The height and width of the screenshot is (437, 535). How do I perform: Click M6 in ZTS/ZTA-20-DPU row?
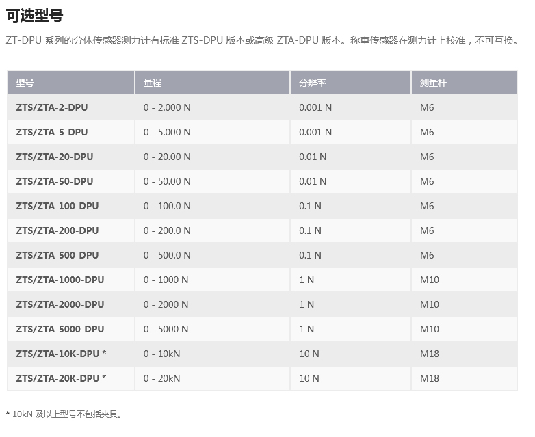[x=427, y=157]
